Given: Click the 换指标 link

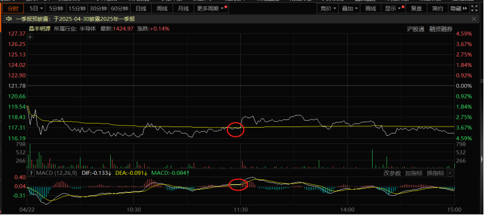Looking at the screenshot, I should (435, 173).
